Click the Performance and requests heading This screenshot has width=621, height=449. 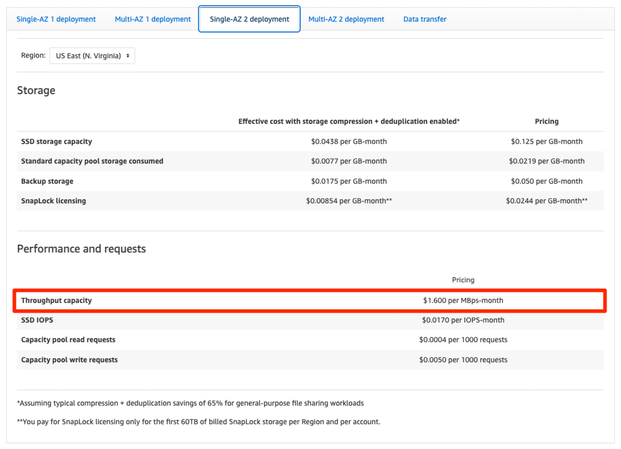pyautogui.click(x=81, y=249)
